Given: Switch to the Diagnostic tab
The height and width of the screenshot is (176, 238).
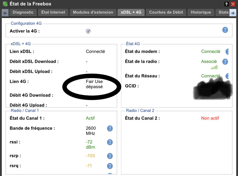Looking at the screenshot, I should click(23, 12).
